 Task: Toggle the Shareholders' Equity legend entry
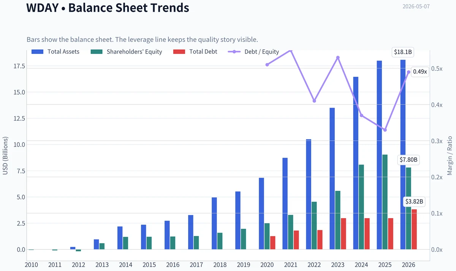coord(127,52)
